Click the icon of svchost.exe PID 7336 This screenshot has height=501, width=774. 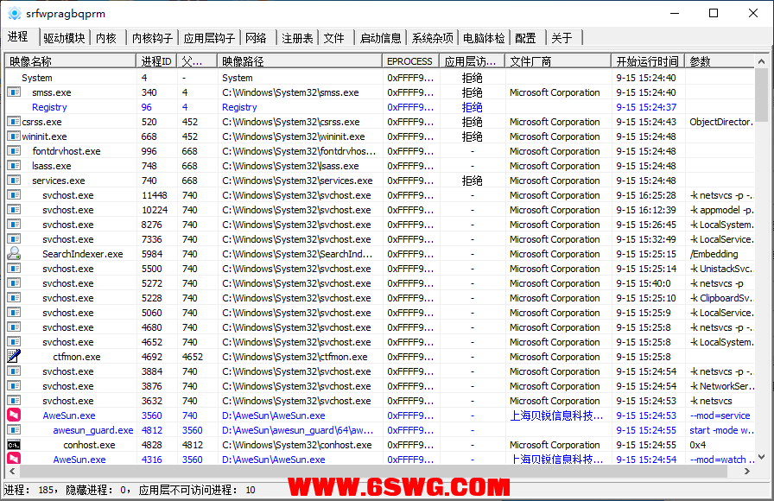click(14, 239)
